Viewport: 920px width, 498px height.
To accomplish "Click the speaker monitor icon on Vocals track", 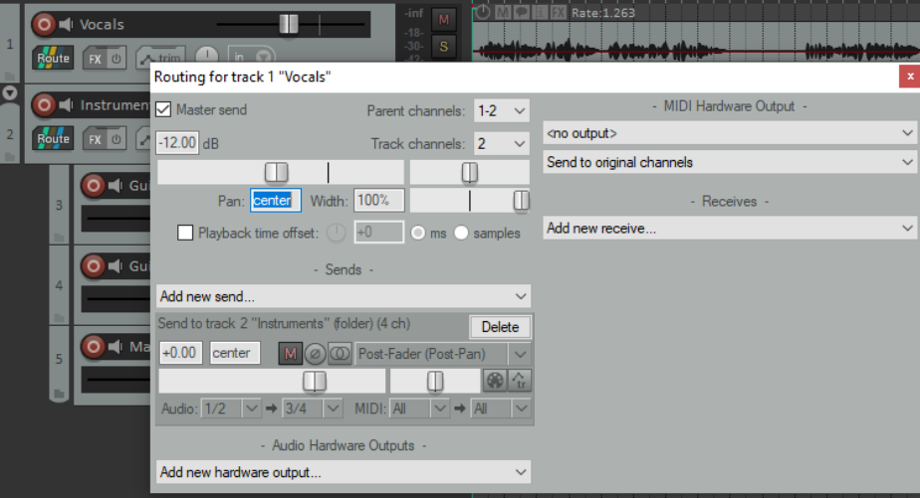I will pyautogui.click(x=66, y=24).
